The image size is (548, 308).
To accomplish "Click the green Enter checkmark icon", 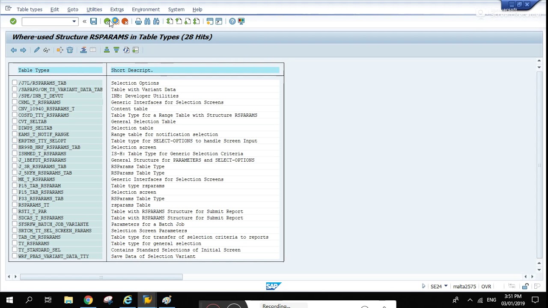I will pyautogui.click(x=13, y=21).
